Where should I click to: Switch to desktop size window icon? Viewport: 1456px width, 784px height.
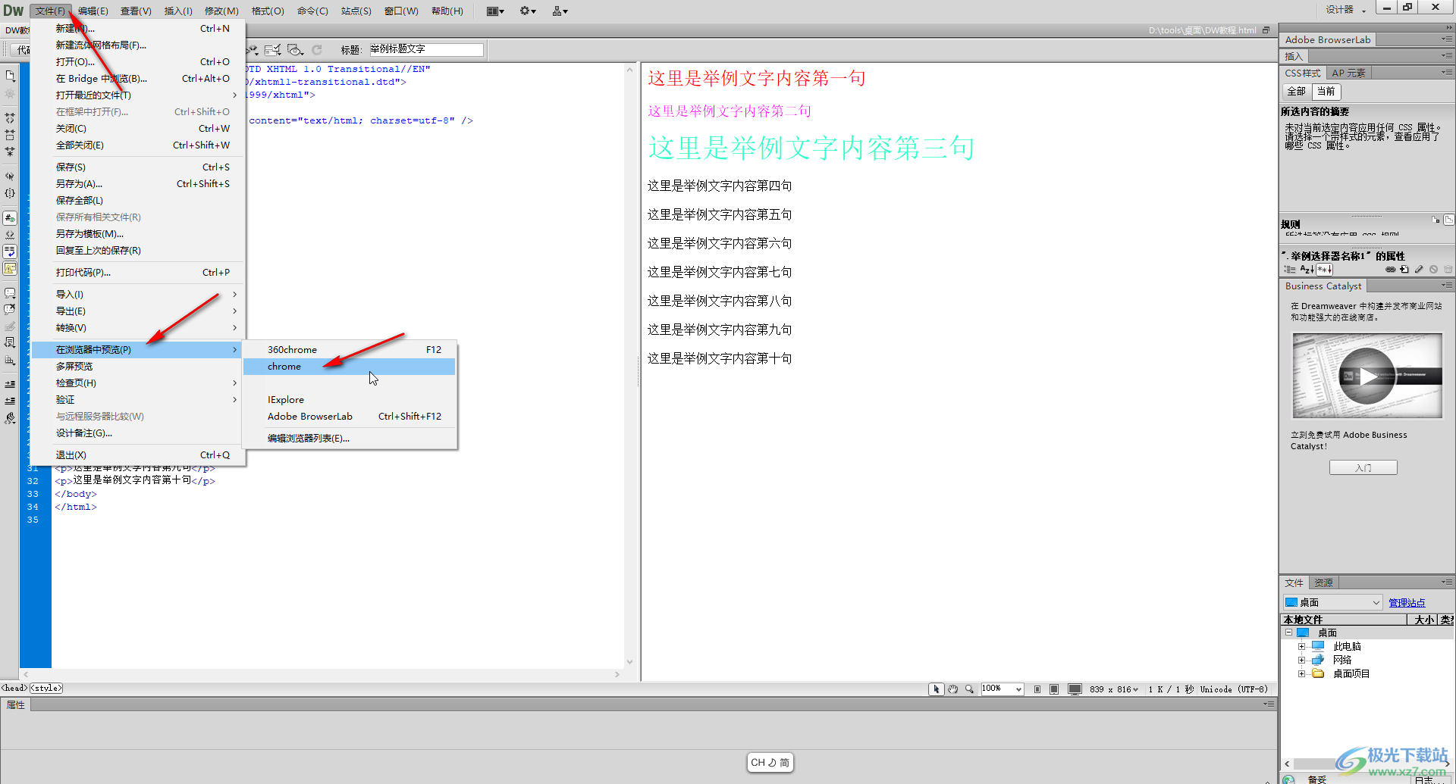(1075, 689)
